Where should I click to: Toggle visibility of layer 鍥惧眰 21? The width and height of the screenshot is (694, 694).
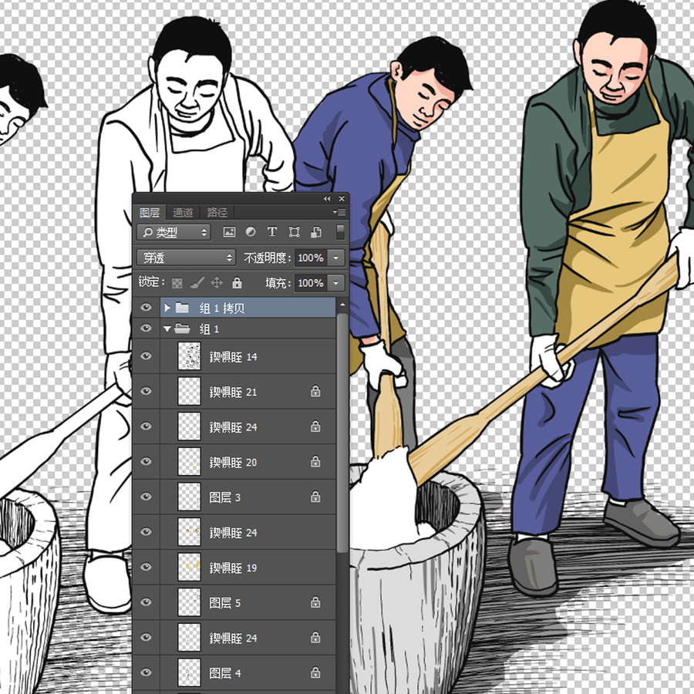[146, 391]
